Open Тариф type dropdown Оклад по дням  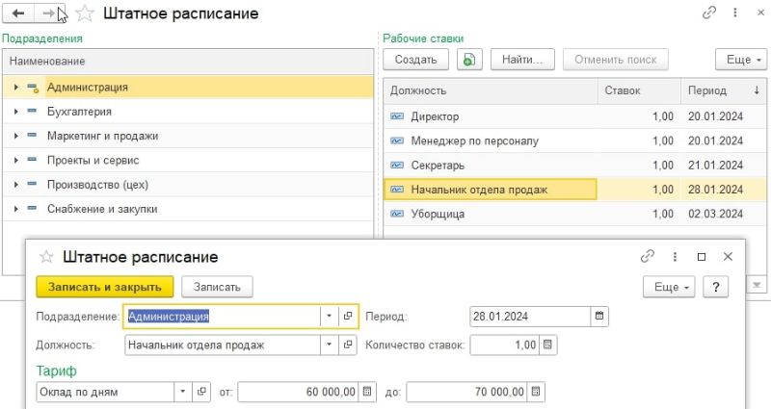pos(182,392)
